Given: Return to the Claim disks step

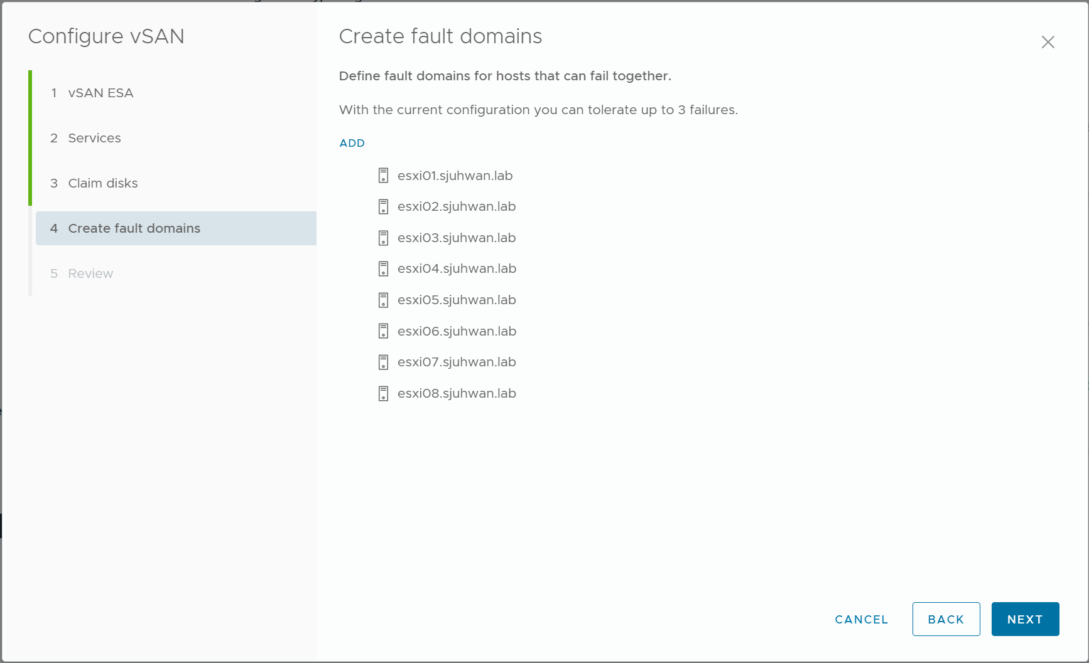Looking at the screenshot, I should [x=102, y=183].
